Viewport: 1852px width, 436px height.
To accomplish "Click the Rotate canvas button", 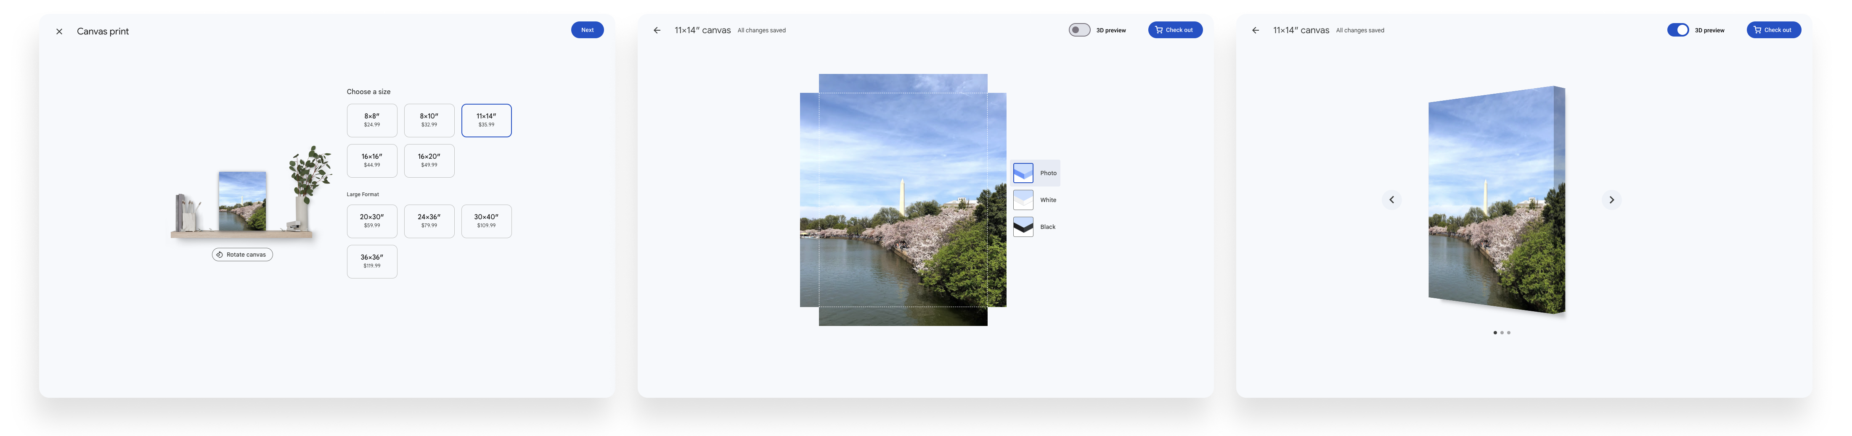I will (242, 254).
